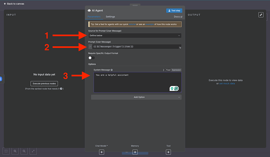Screen dimensions: 270x157
Task: Click Execute previous nodes button
Action: (44, 83)
